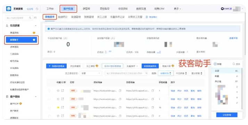248x125 pixels.
Task: Click the 添加外部获客链接 button
Action: click(113, 66)
